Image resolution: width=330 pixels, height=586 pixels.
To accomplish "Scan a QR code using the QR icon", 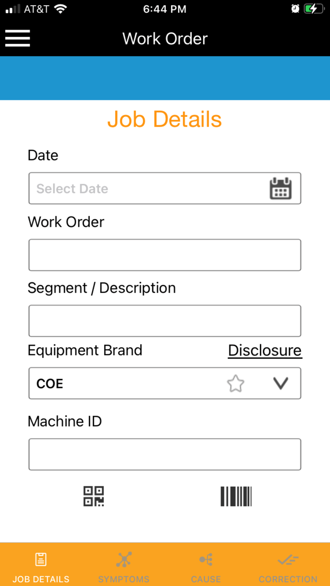I will (93, 496).
